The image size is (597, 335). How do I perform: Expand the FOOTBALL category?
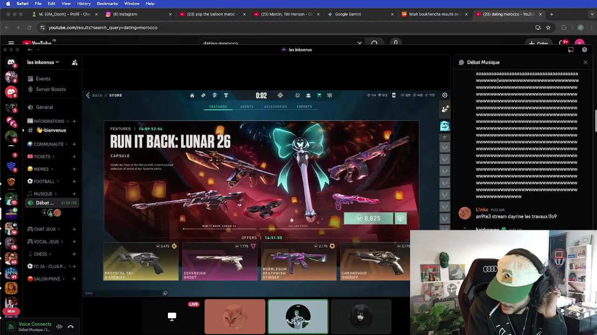(x=43, y=181)
